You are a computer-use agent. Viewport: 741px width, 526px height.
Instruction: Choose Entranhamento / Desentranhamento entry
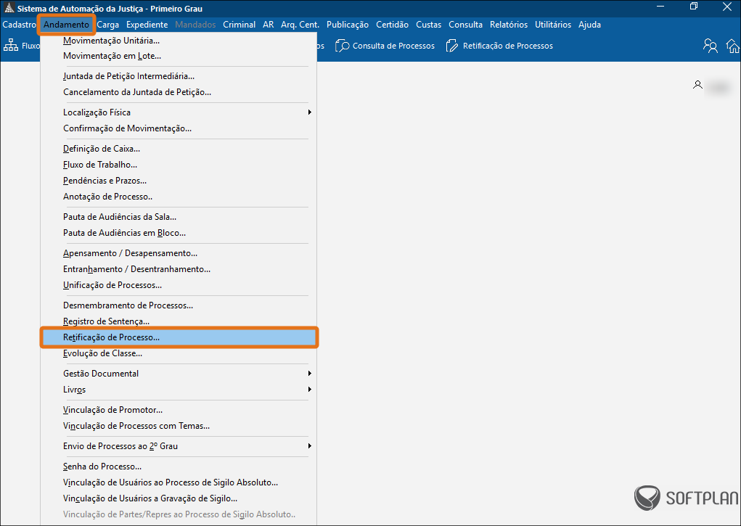click(x=179, y=269)
